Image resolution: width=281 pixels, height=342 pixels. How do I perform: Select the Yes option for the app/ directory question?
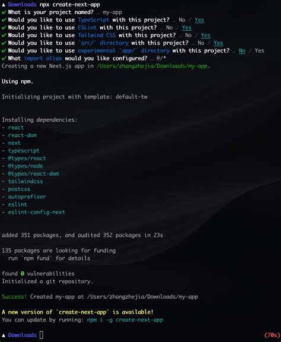(260, 50)
